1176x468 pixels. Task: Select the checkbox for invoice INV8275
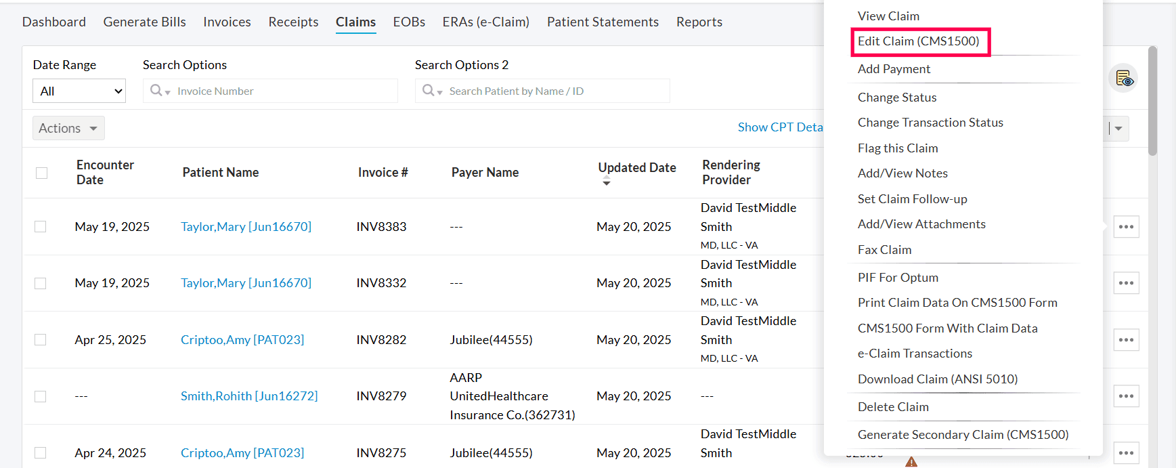(x=41, y=453)
